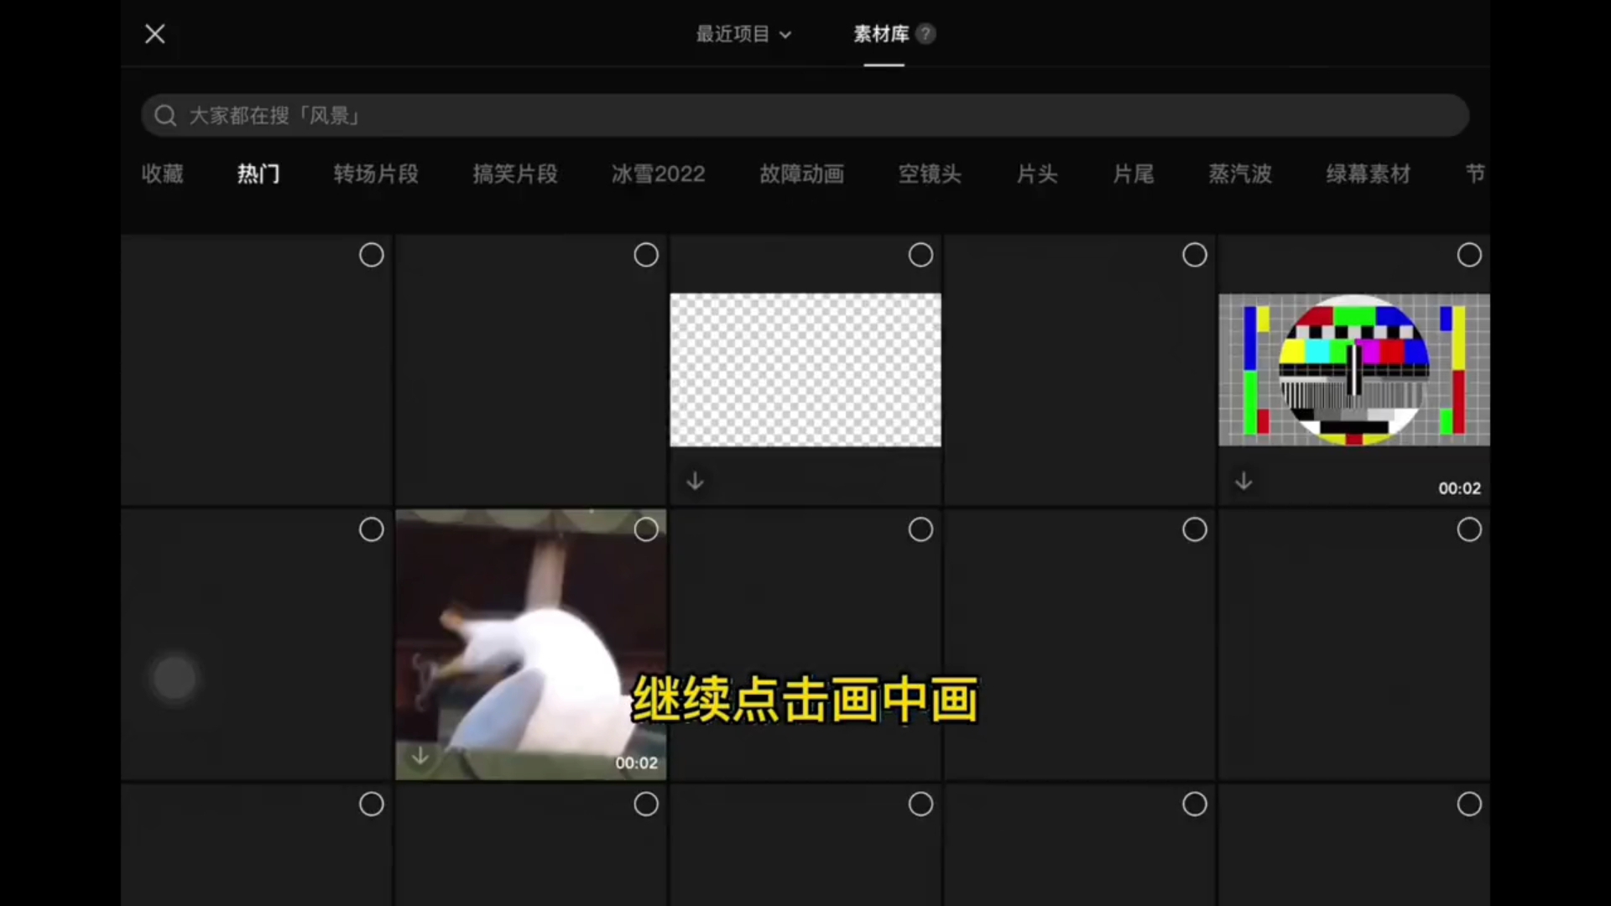
Task: Tick the selection circle of the first top-row cell
Action: point(372,255)
